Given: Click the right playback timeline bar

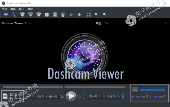Looking at the screenshot, I should point(95,87).
